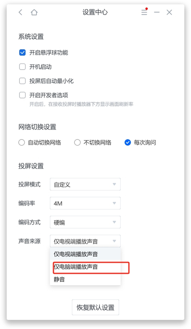The image size is (191, 329).
Task: Select 静音 from the sound source list
Action: [x=85, y=279]
